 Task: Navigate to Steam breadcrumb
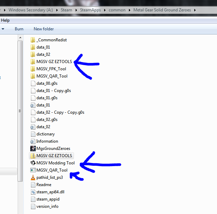point(66,10)
